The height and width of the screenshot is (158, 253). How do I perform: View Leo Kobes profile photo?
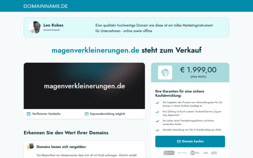tap(35, 27)
